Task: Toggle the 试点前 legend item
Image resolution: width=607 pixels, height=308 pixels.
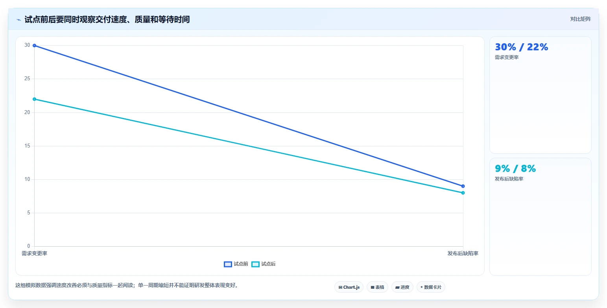Action: (236, 264)
